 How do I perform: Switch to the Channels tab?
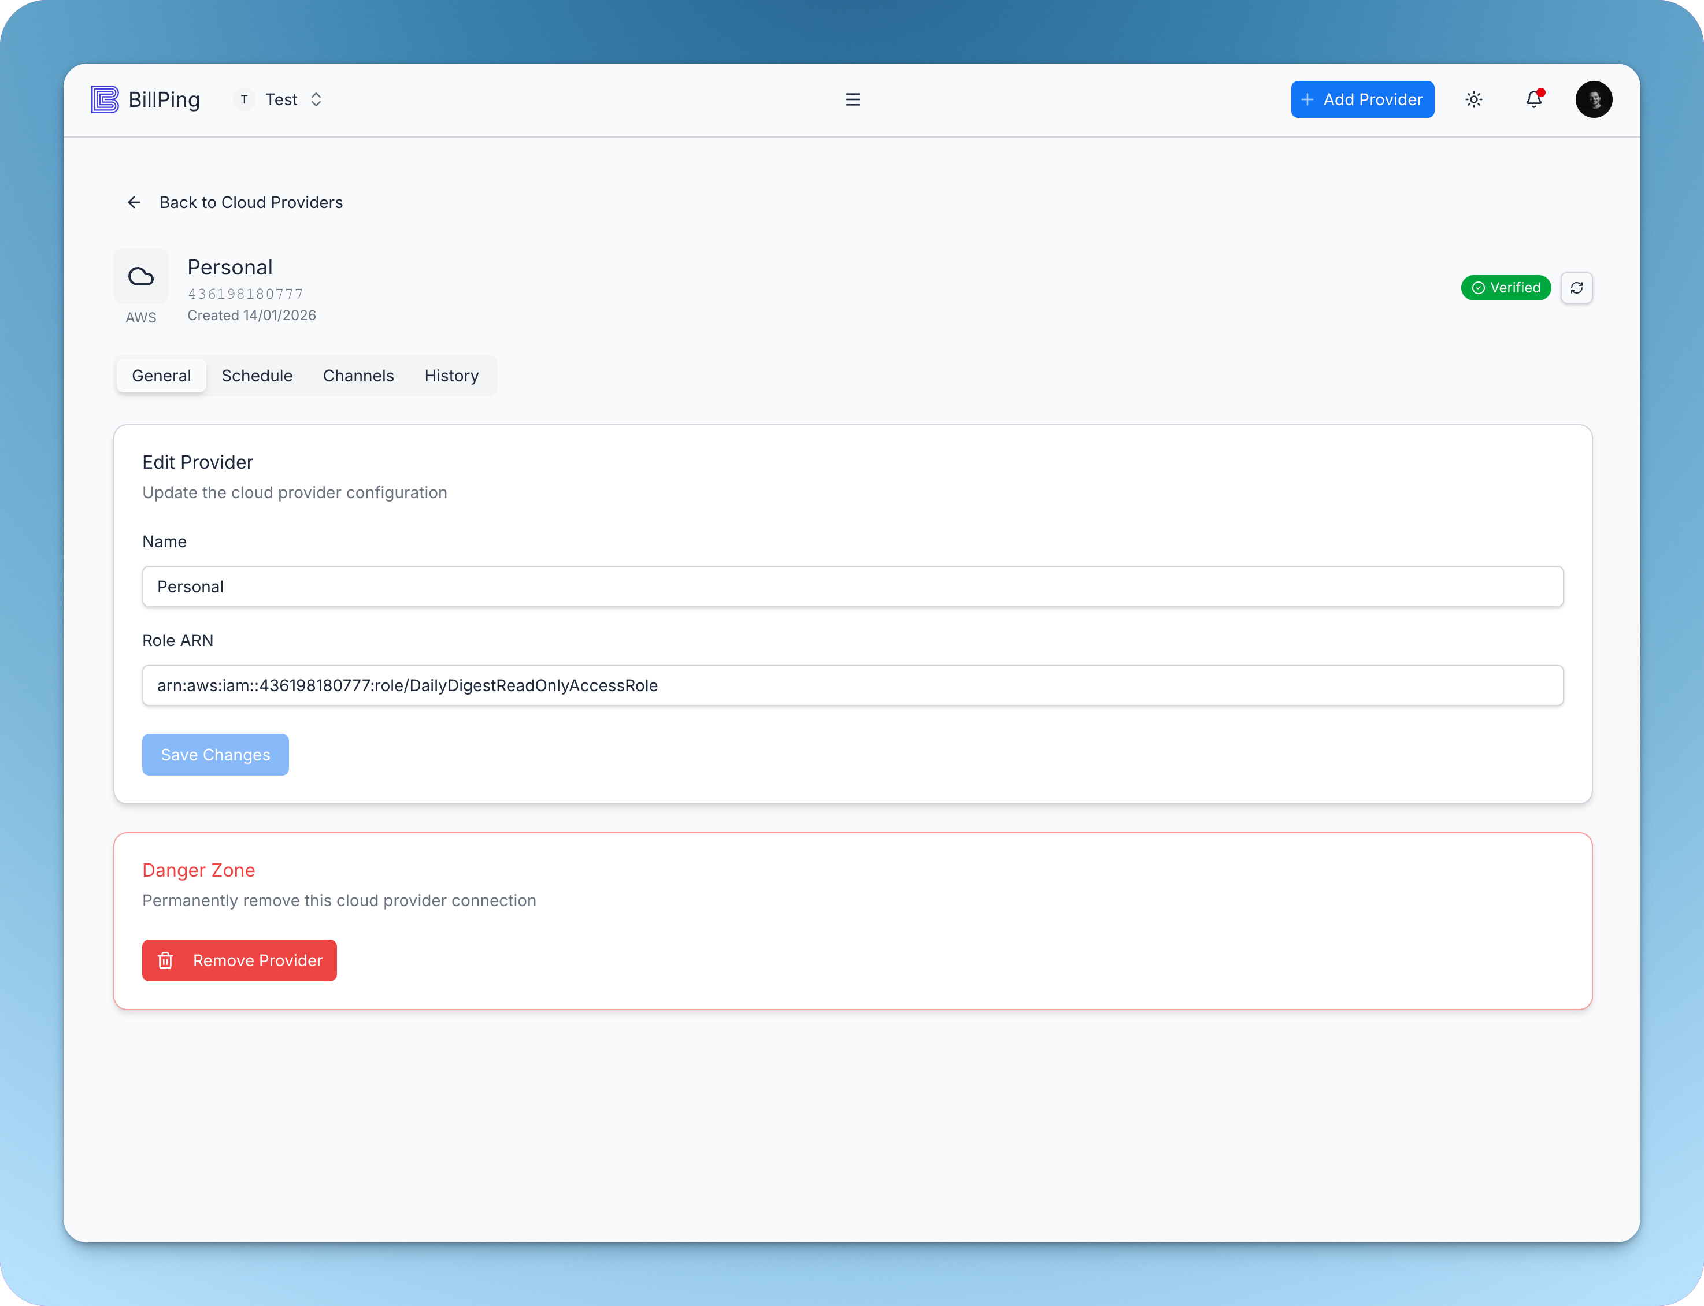tap(358, 376)
